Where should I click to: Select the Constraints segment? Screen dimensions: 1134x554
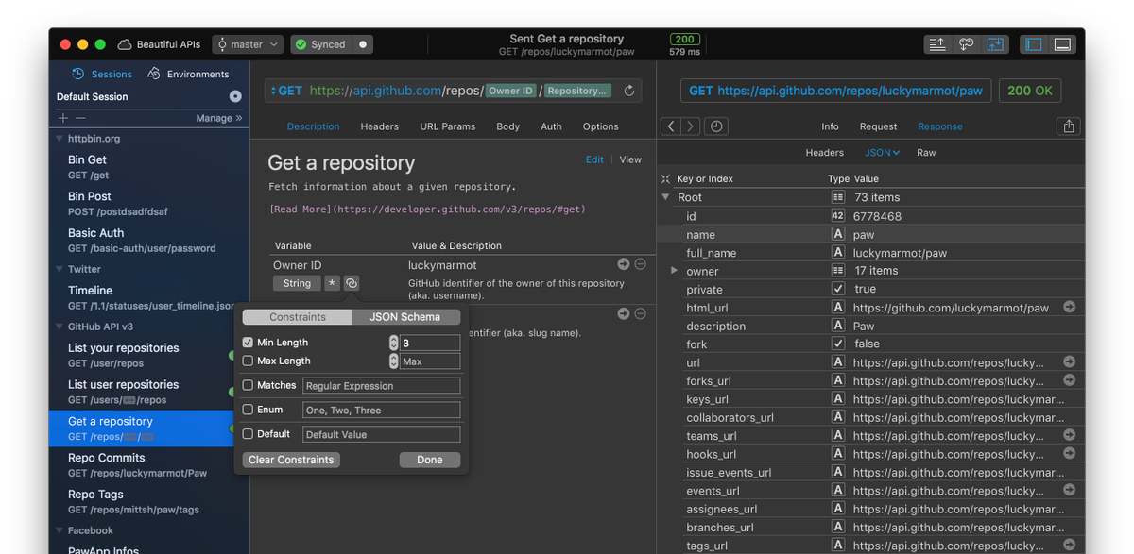coord(297,317)
